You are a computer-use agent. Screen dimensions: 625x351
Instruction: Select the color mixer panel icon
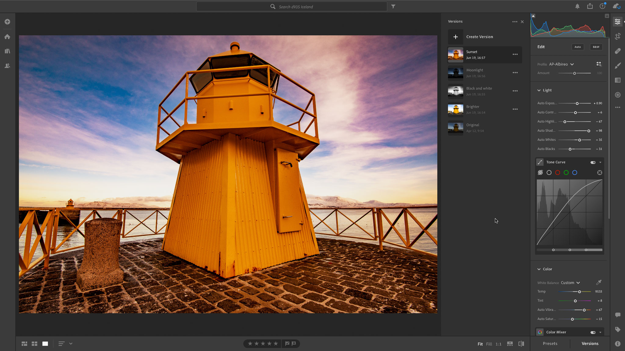pos(540,332)
